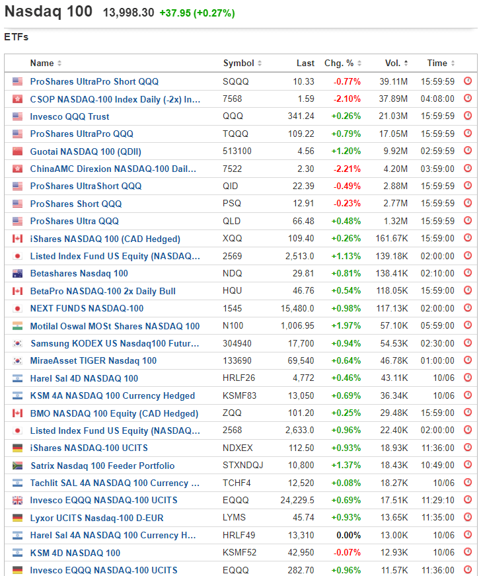Click the Australian flag next to Betashares Nasdaq 100
481x576 pixels.
click(17, 274)
